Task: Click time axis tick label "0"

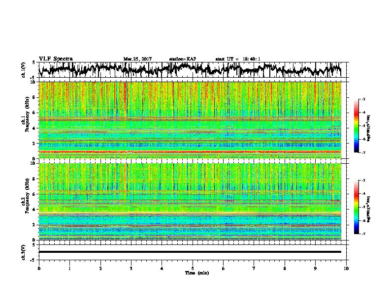Action: [x=39, y=269]
